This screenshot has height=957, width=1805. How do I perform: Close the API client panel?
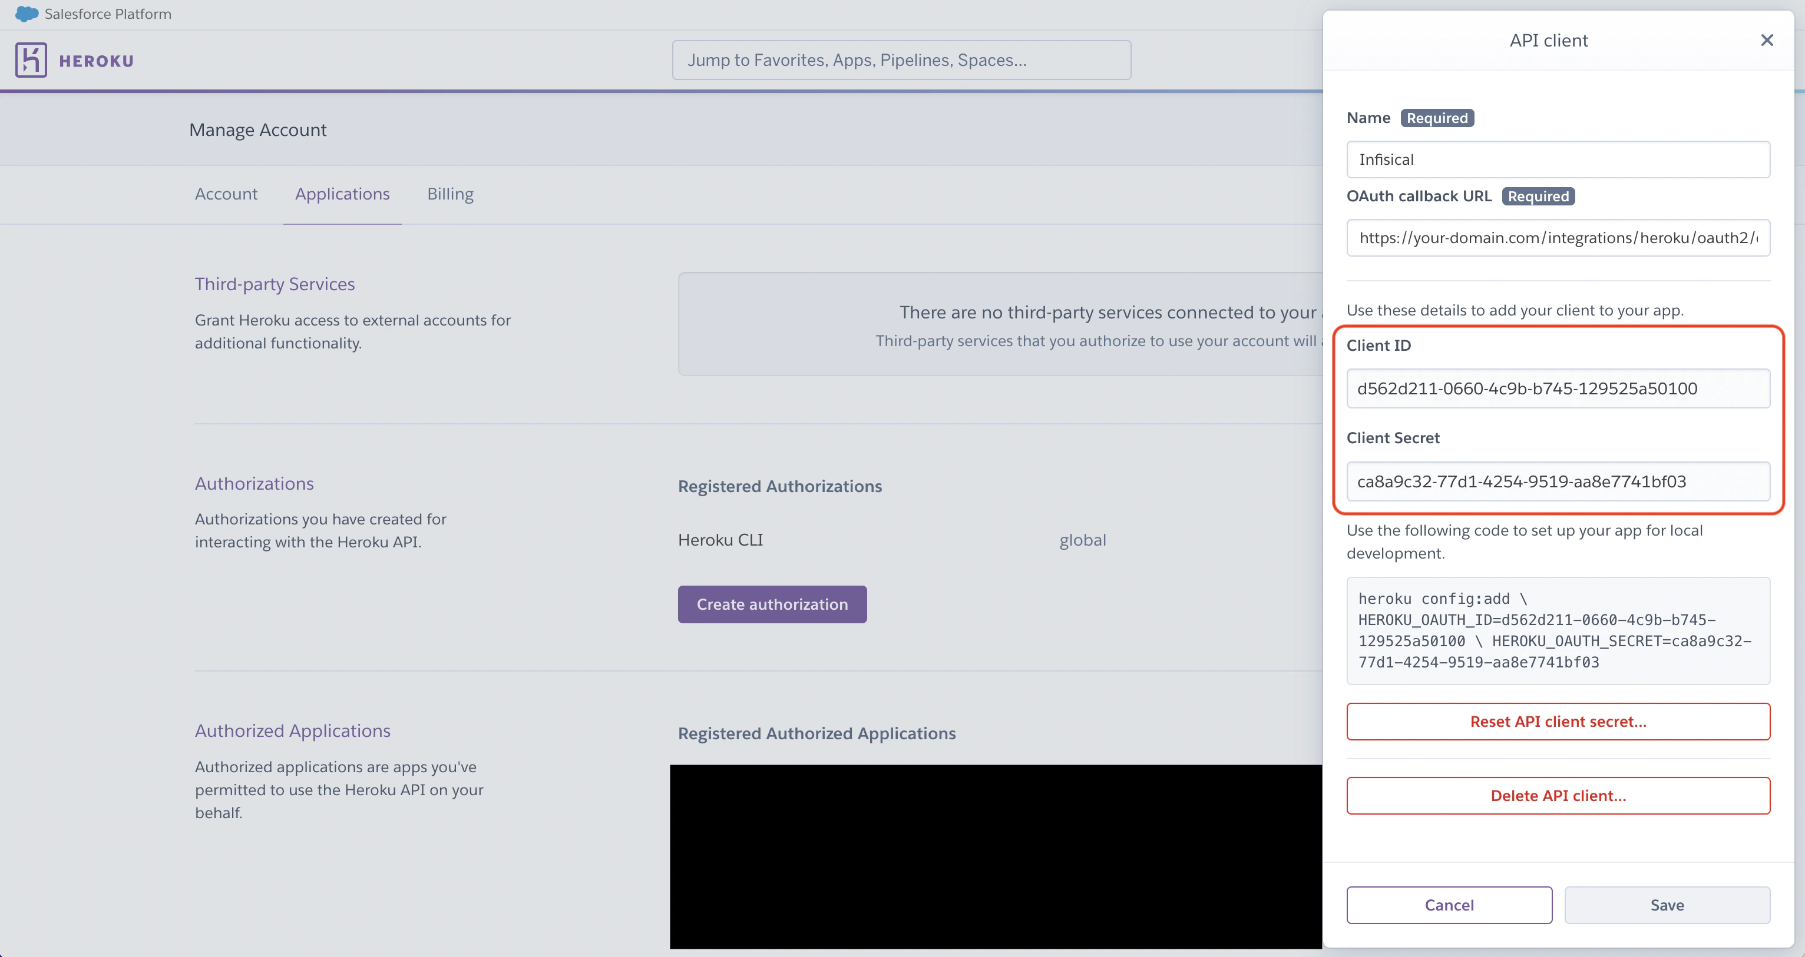pyautogui.click(x=1767, y=41)
